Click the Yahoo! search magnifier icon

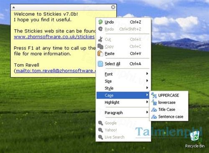click(100, 130)
